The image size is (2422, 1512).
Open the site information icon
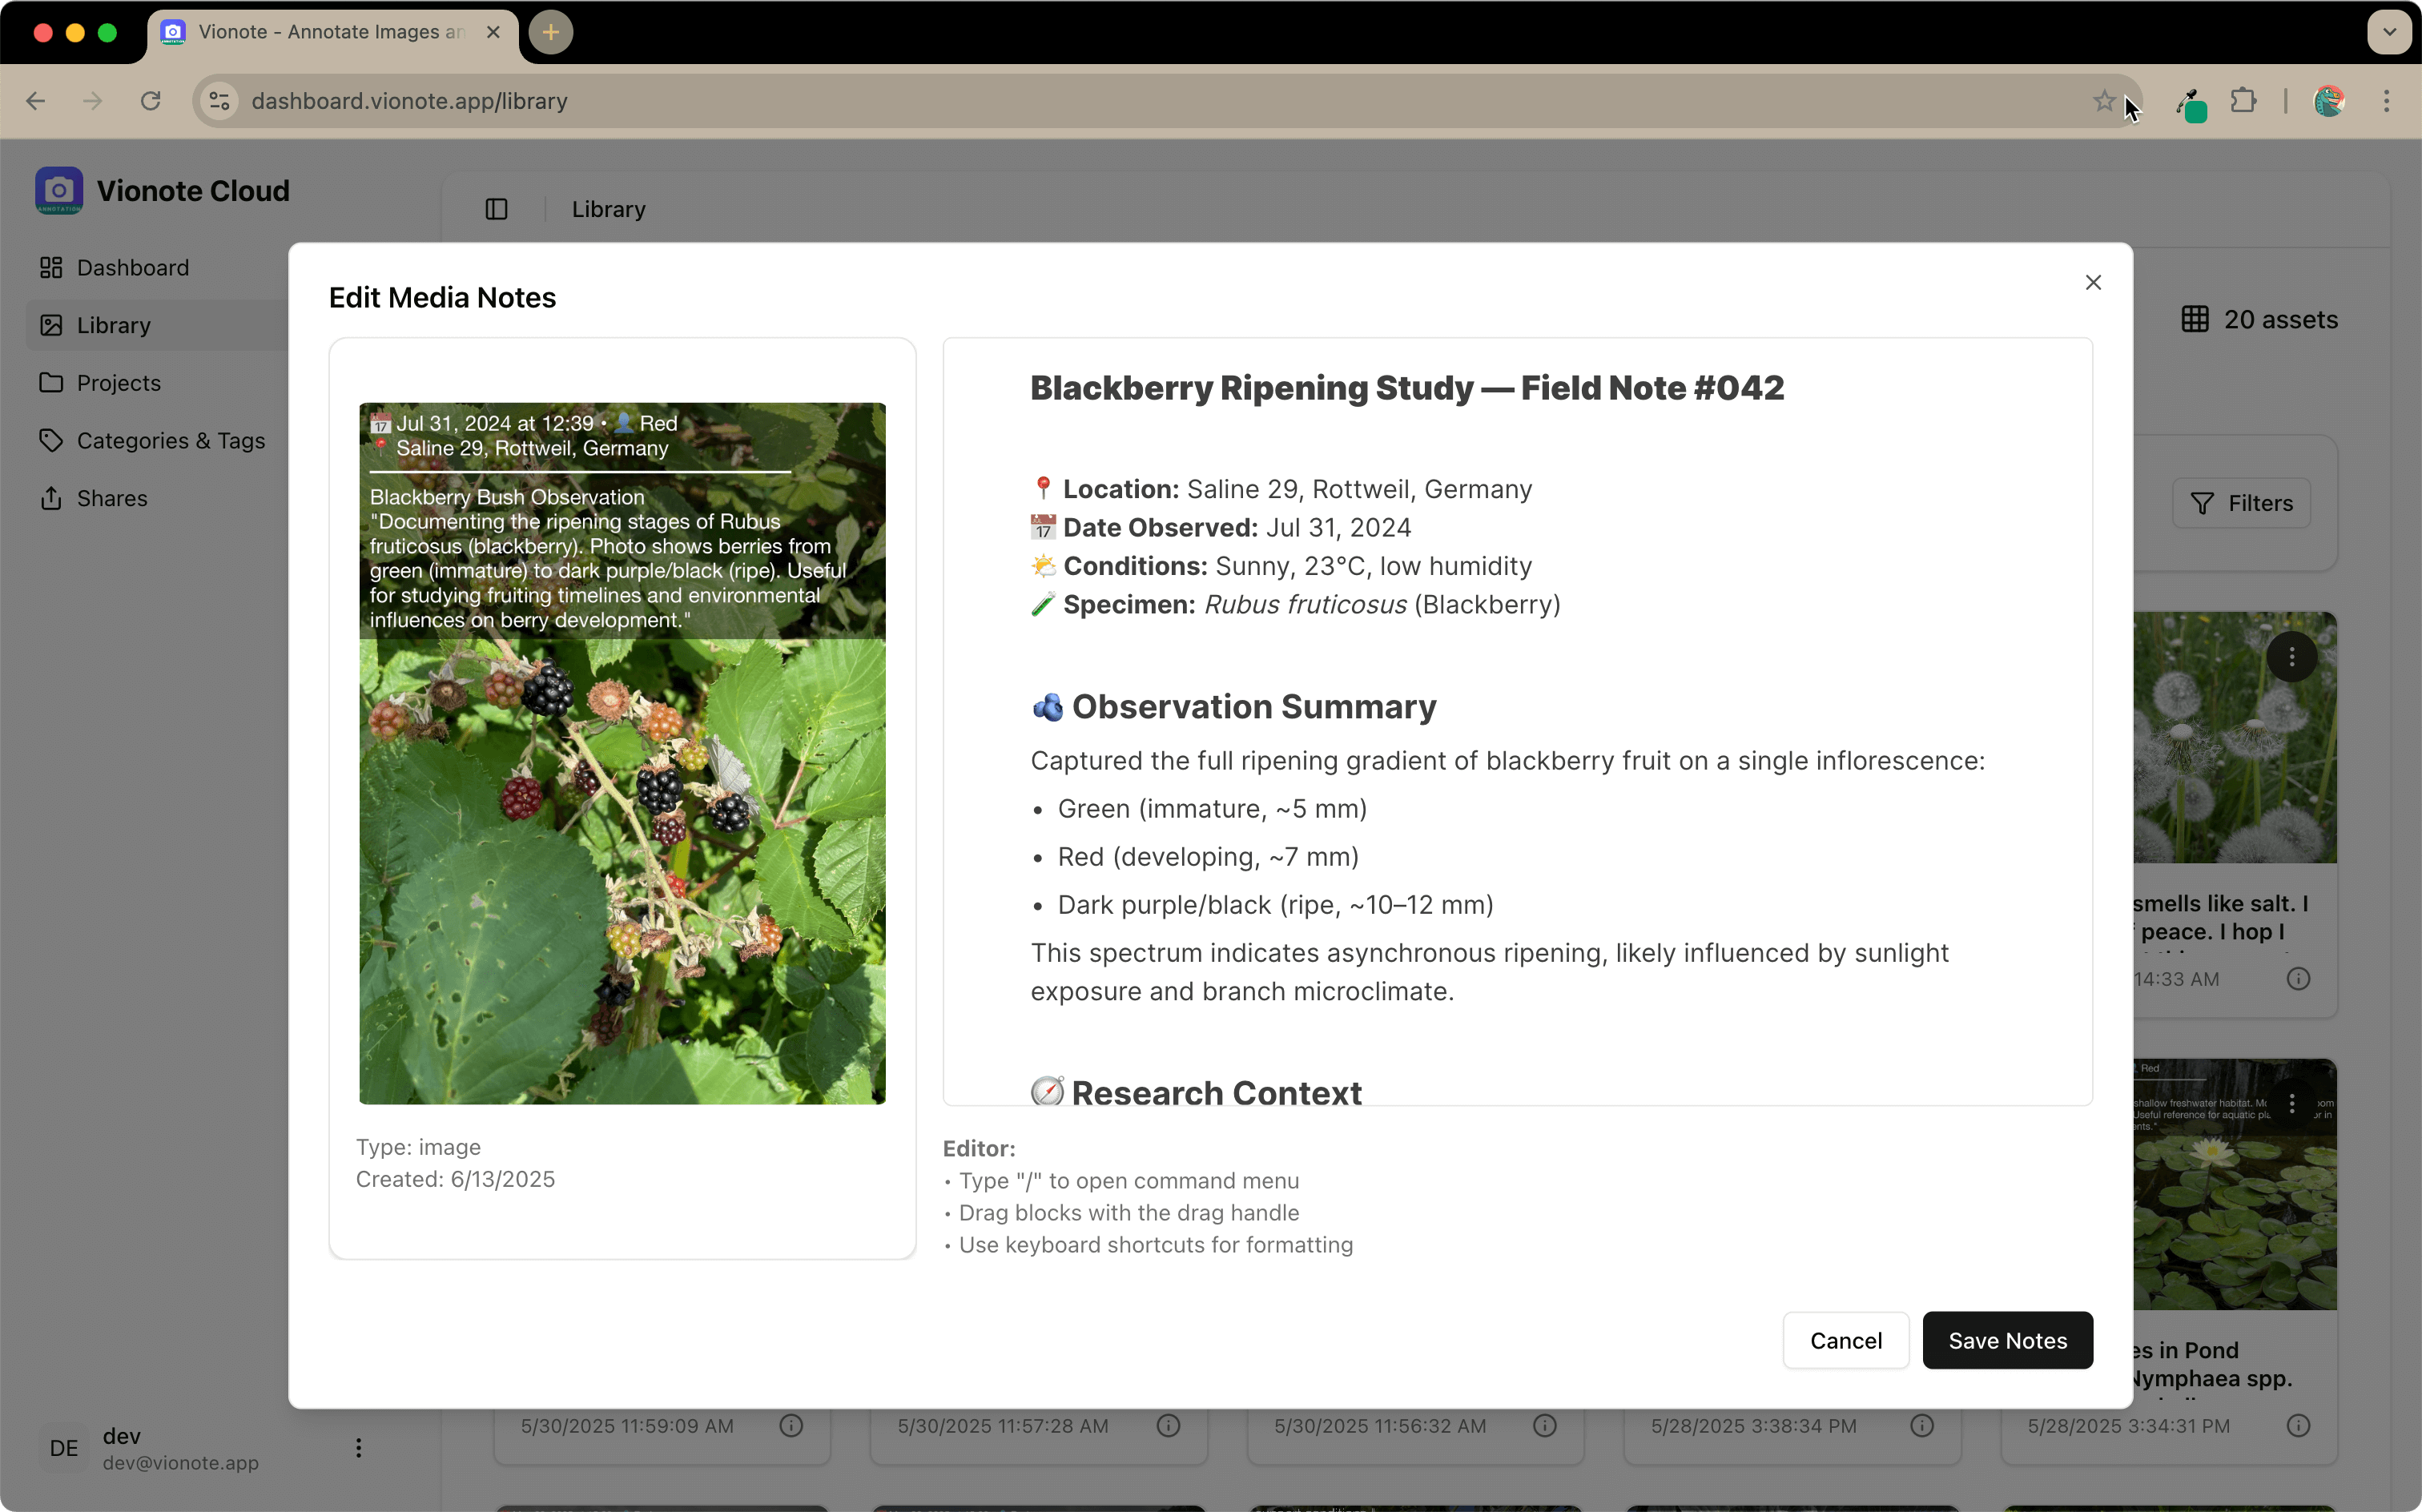(x=220, y=101)
